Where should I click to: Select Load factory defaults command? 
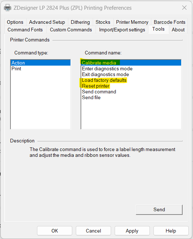click(x=131, y=80)
